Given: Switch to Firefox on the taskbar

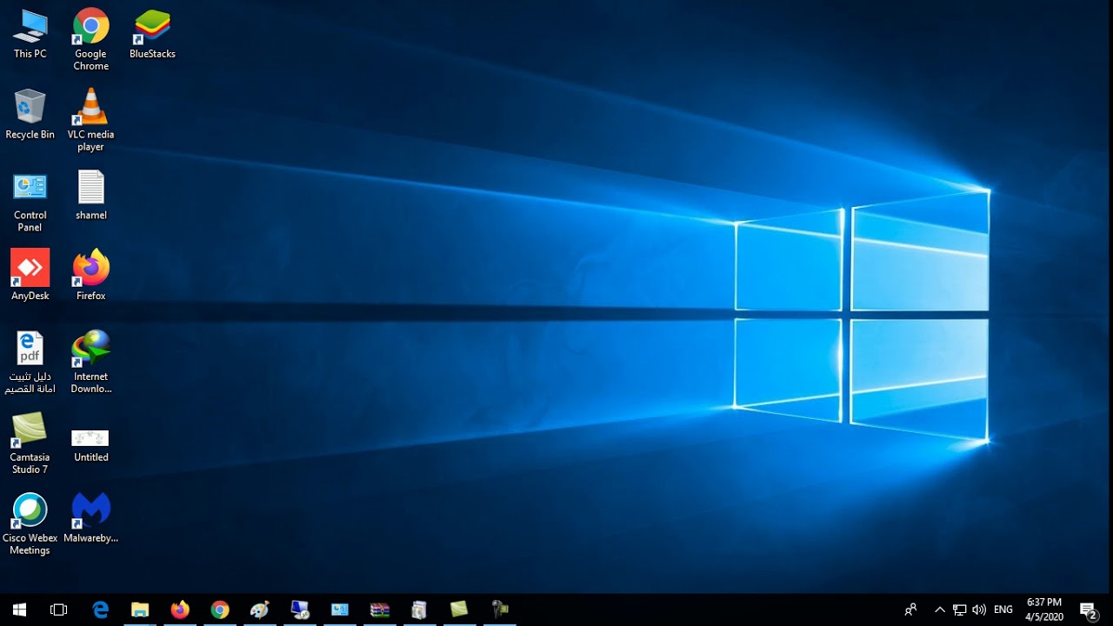Looking at the screenshot, I should coord(180,609).
